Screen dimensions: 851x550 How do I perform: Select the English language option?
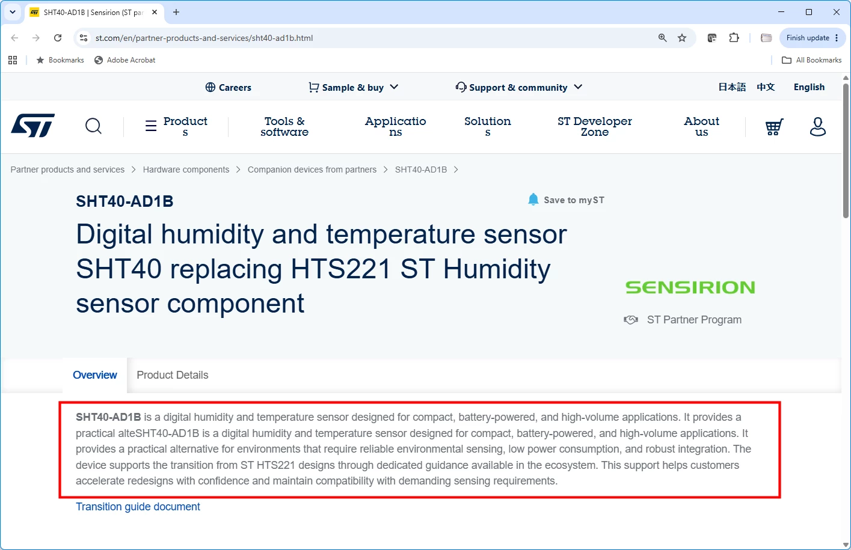809,87
